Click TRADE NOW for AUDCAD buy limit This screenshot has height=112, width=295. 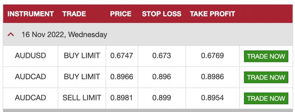pos(266,77)
